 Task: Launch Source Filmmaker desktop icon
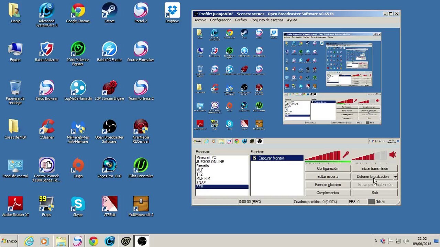click(141, 52)
